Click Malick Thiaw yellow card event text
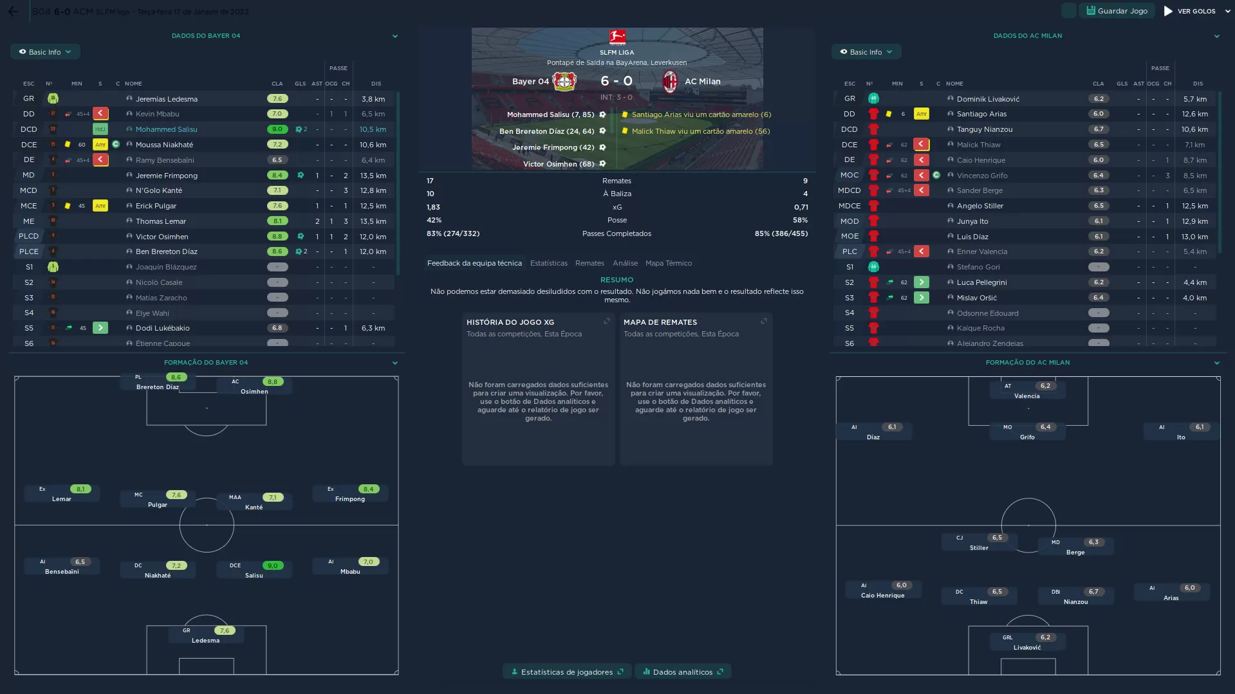Image resolution: width=1235 pixels, height=694 pixels. pos(701,131)
